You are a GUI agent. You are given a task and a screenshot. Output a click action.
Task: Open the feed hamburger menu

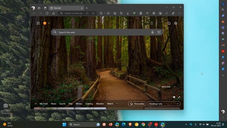click(x=36, y=103)
